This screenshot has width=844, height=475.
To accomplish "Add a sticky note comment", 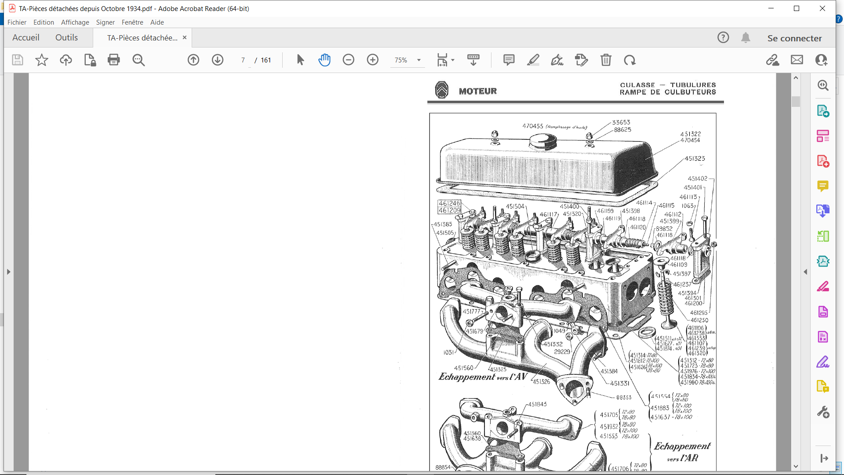I will (509, 60).
